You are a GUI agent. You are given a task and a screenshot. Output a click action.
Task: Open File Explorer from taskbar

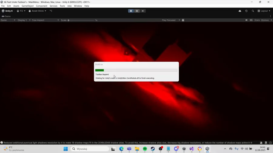[x=137, y=149]
